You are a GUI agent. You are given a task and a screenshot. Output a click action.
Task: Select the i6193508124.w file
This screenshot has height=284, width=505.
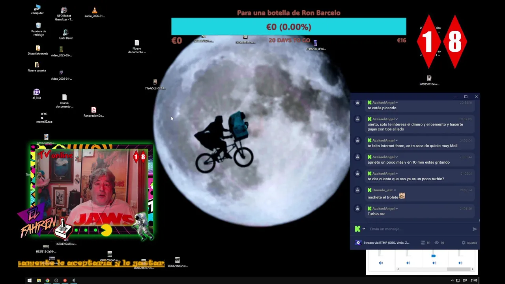(429, 80)
